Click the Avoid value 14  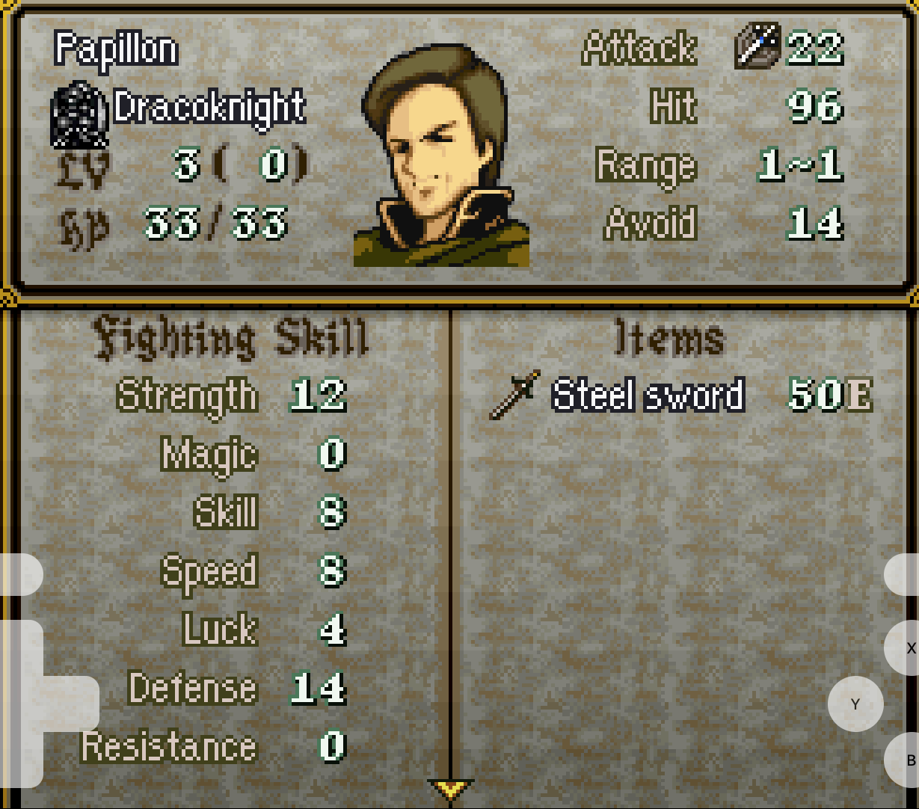pos(815,223)
